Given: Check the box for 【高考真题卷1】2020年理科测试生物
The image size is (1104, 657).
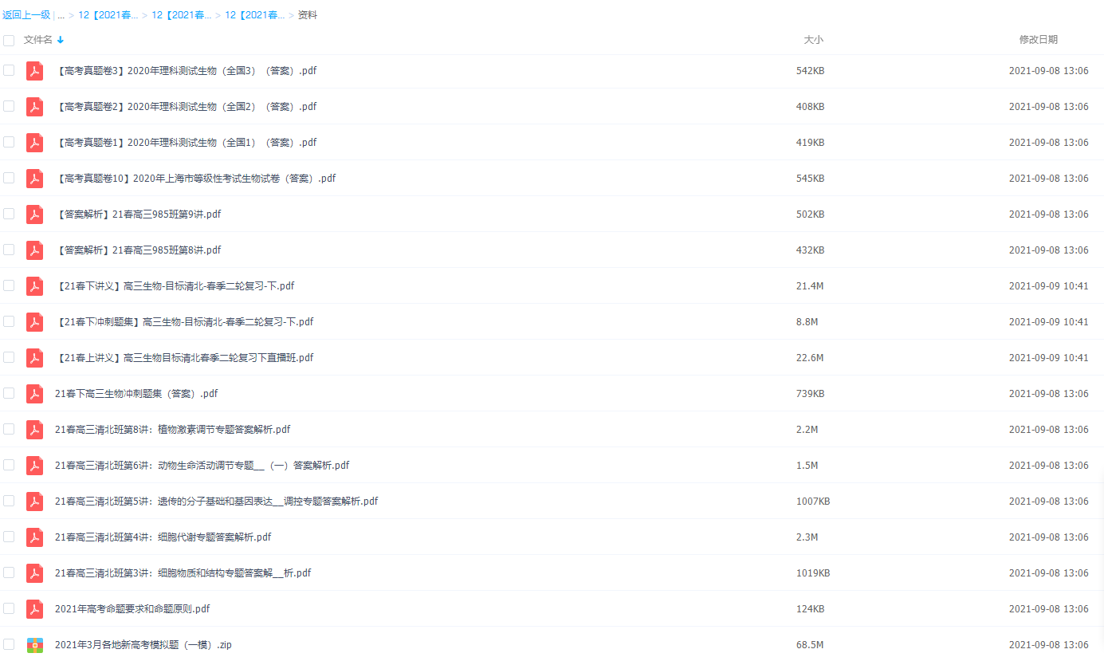Looking at the screenshot, I should (x=9, y=142).
